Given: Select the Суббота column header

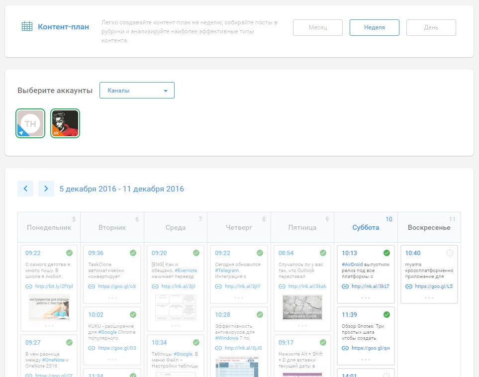Looking at the screenshot, I should pyautogui.click(x=366, y=227).
